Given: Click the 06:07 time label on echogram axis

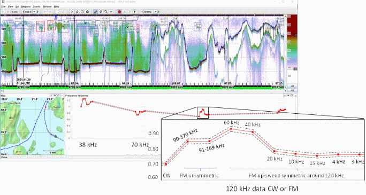Looking at the screenshot, I should click(x=177, y=83).
